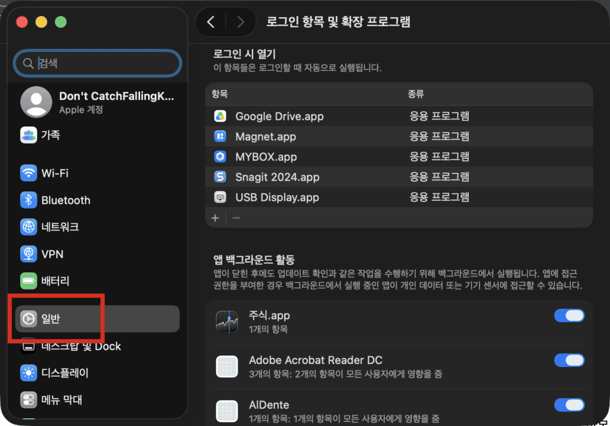Open 가족 sharing settings
Screen dimensions: 610x426
[x=97, y=135]
